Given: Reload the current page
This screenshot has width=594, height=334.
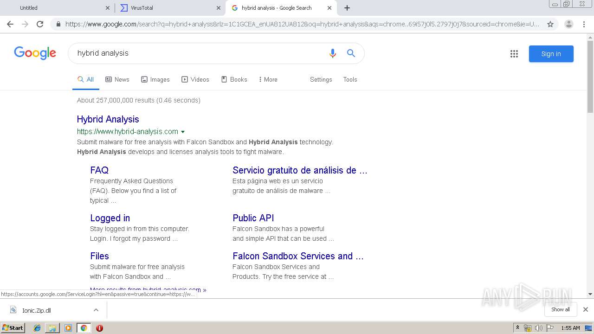Looking at the screenshot, I should coord(40,24).
